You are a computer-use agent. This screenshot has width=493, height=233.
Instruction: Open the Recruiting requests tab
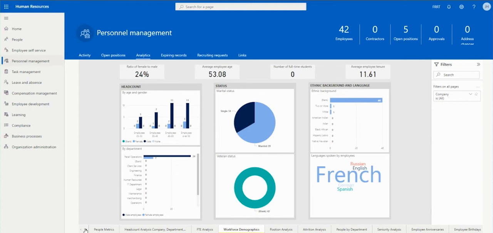212,55
